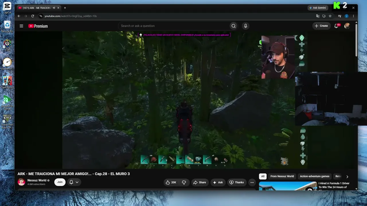
Task: Open the Recycle Bin desktop icon
Action: click(x=7, y=26)
